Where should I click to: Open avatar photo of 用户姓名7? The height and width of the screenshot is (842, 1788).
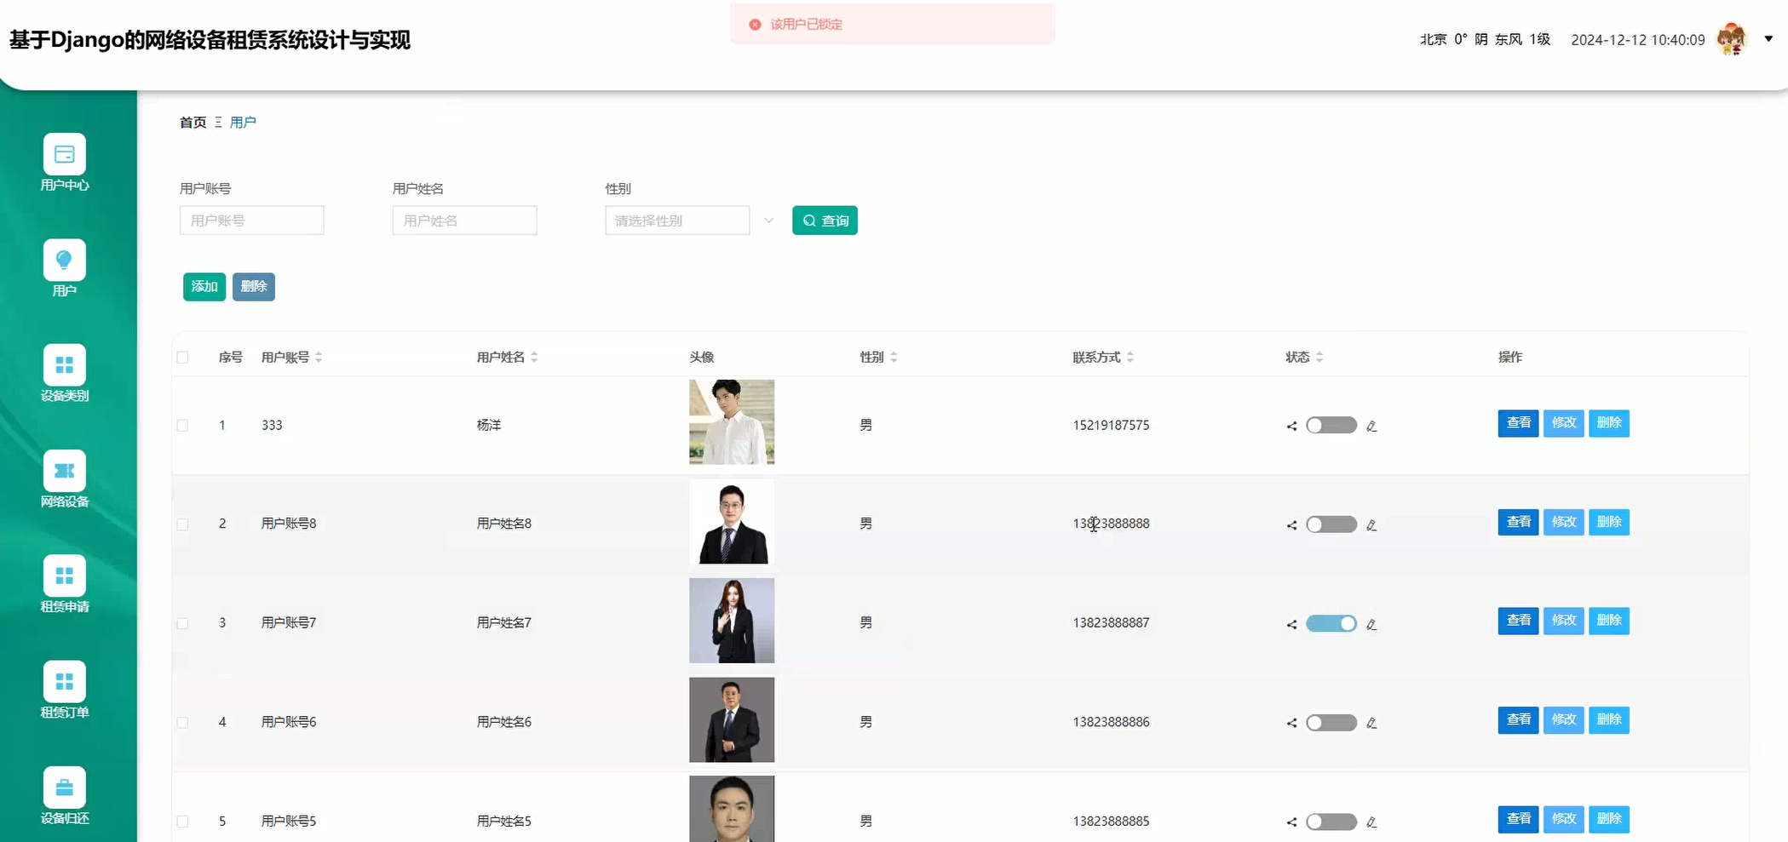(732, 621)
